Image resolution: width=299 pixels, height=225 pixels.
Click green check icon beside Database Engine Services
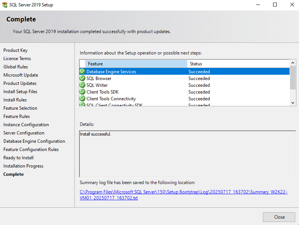pyautogui.click(x=82, y=71)
